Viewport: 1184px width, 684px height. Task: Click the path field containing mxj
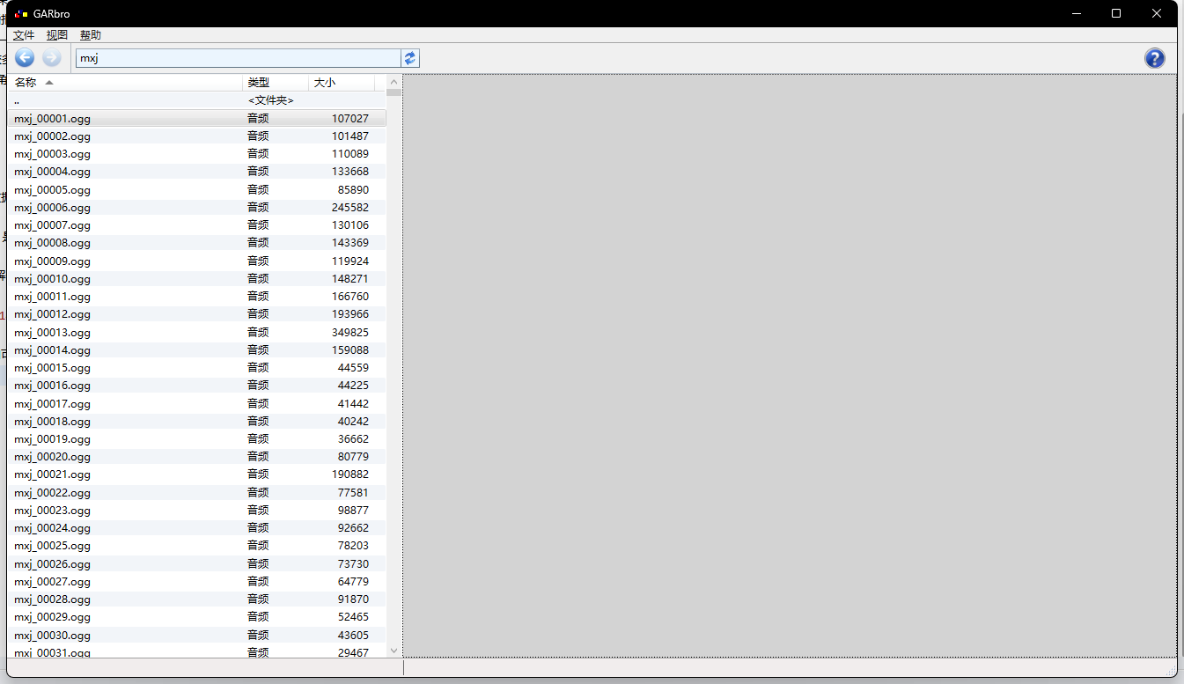[238, 58]
